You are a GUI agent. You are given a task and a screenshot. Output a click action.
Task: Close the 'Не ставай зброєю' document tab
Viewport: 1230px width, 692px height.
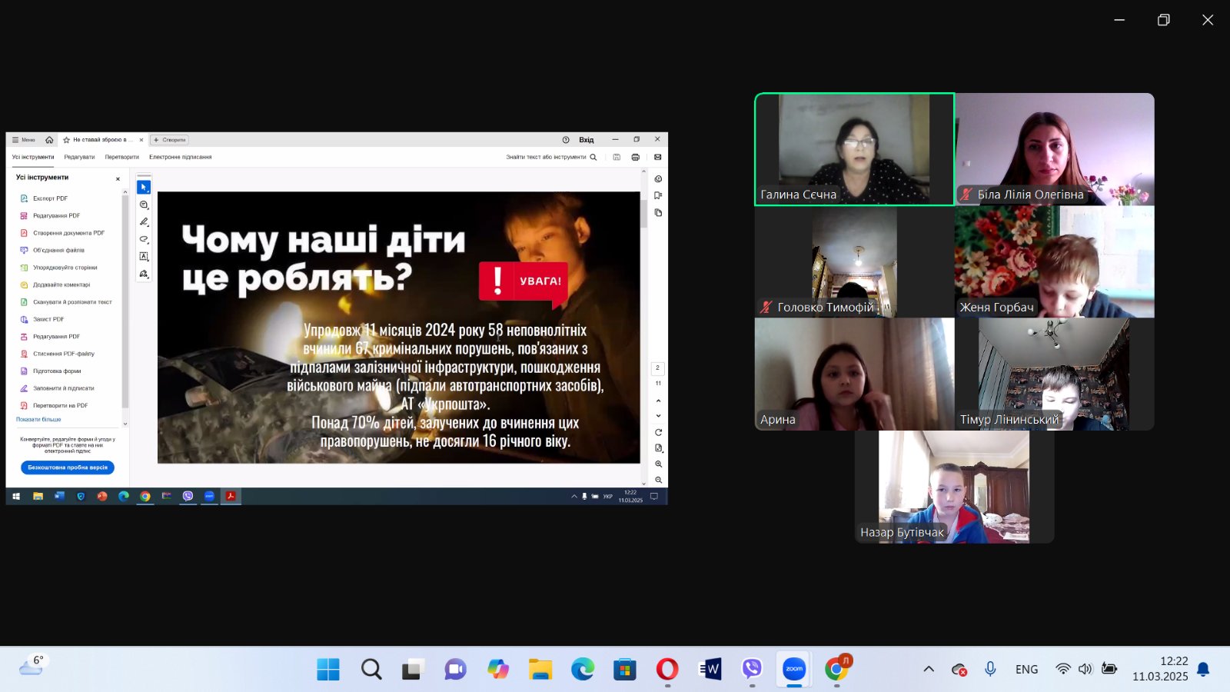click(x=141, y=140)
